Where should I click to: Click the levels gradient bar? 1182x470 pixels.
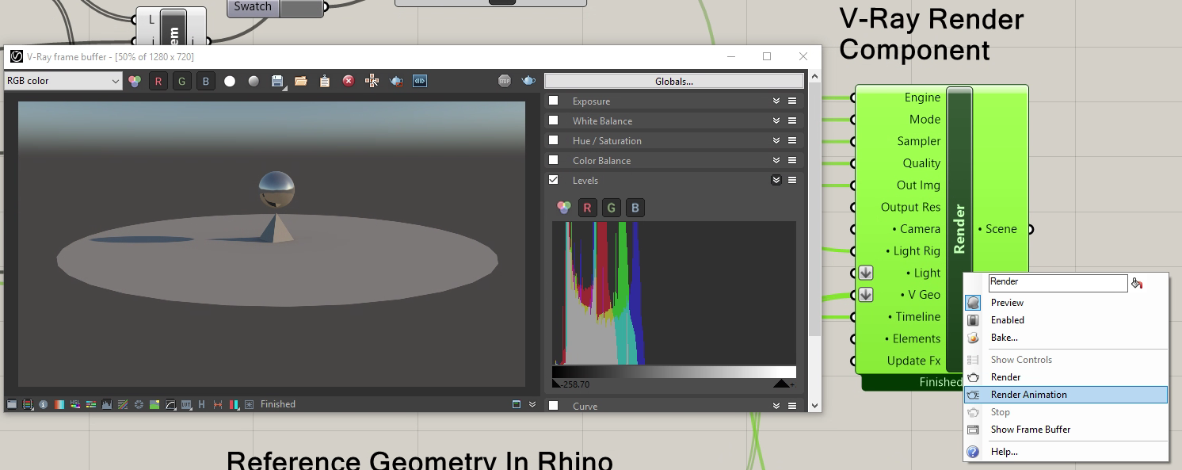click(x=674, y=372)
